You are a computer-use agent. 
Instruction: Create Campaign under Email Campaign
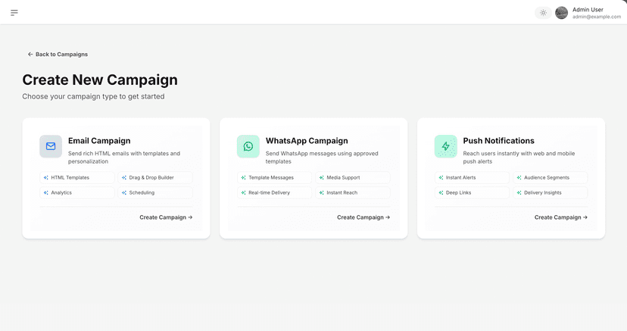click(x=166, y=217)
